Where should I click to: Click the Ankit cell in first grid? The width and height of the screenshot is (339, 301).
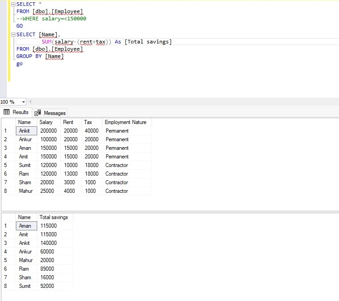(x=26, y=131)
